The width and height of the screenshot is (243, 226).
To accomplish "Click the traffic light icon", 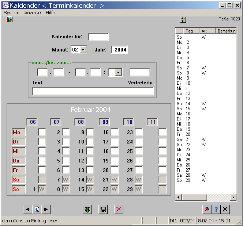I will point(87,209).
